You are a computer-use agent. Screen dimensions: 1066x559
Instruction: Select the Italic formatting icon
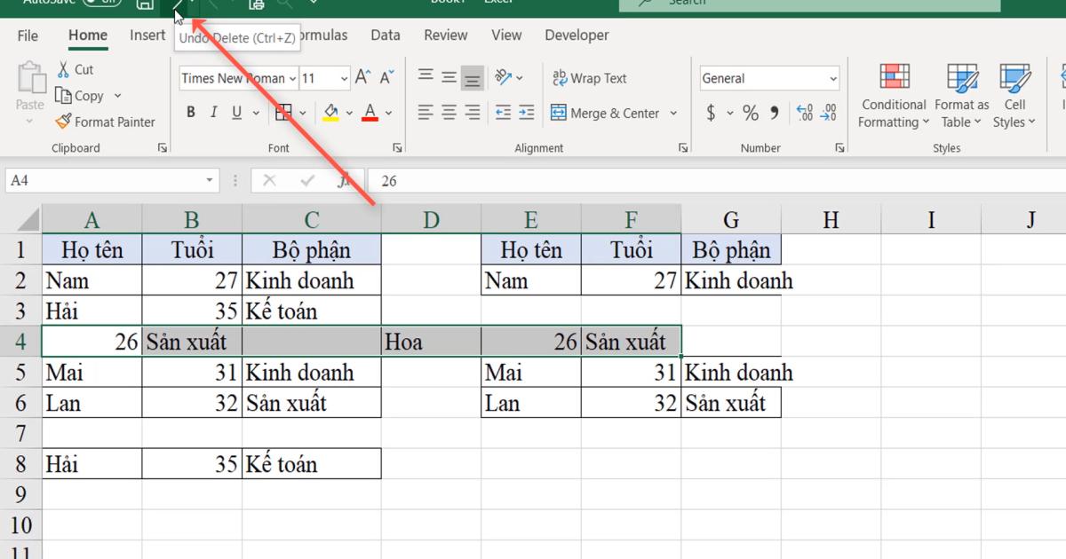coord(212,112)
